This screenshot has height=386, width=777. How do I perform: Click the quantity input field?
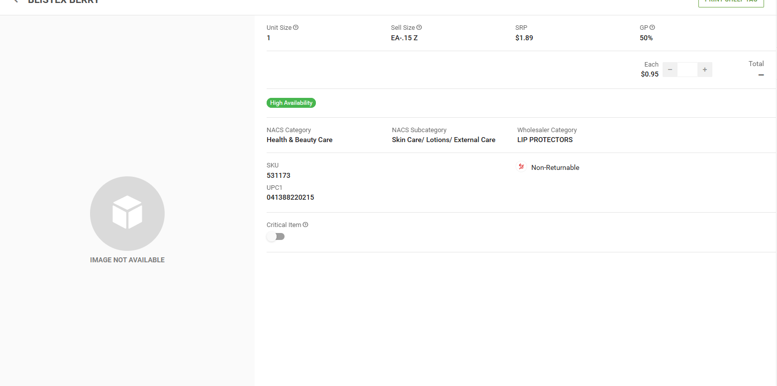[x=687, y=70]
